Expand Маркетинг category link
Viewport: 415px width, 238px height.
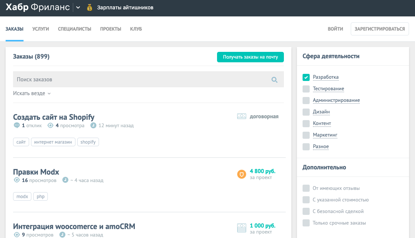pyautogui.click(x=325, y=135)
